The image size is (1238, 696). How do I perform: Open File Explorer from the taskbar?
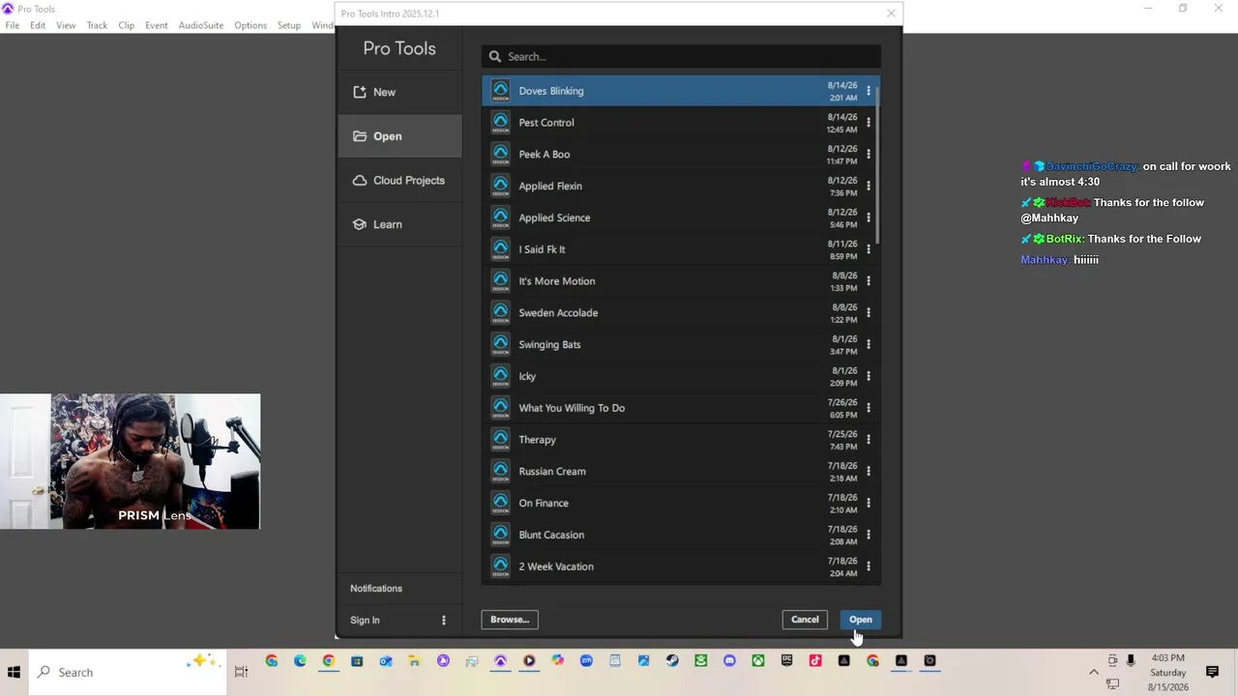[x=414, y=661]
